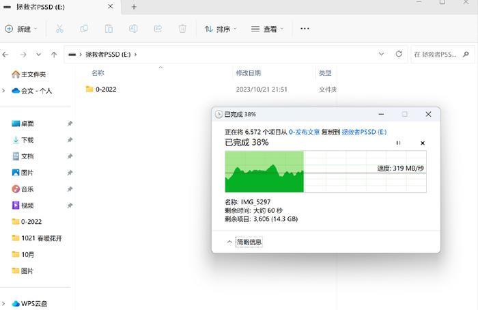Open the Sort (排序) dropdown
This screenshot has width=478, height=310.
[221, 29]
